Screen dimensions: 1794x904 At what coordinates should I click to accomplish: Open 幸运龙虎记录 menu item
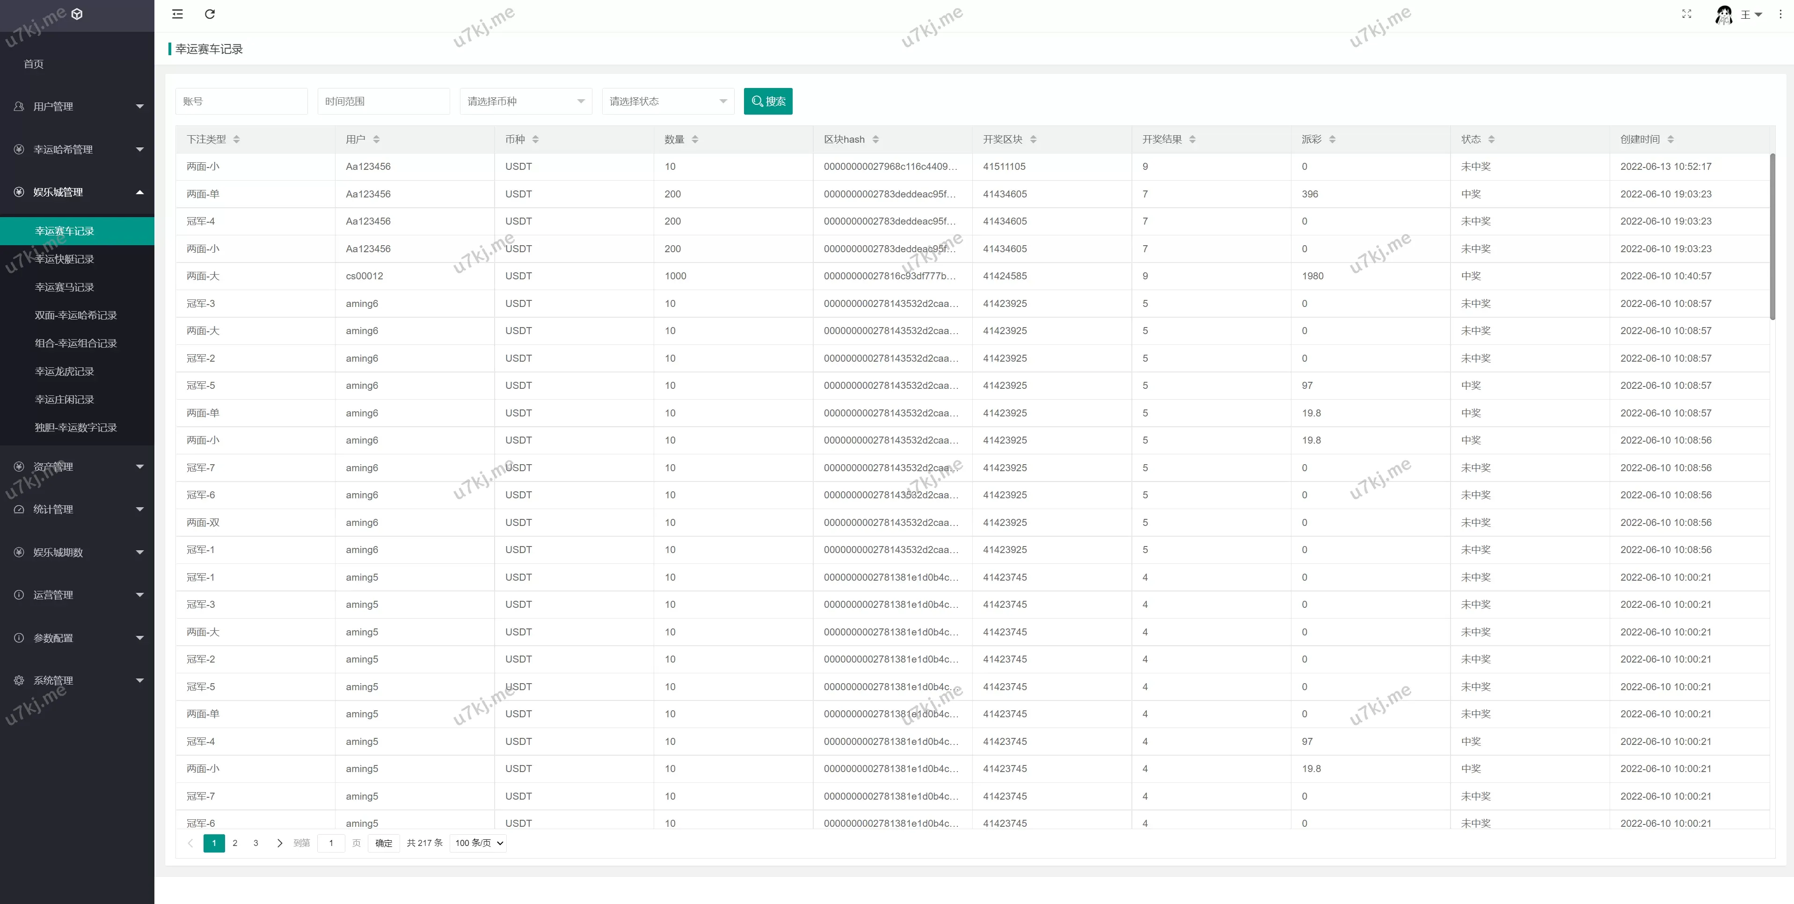pos(65,371)
